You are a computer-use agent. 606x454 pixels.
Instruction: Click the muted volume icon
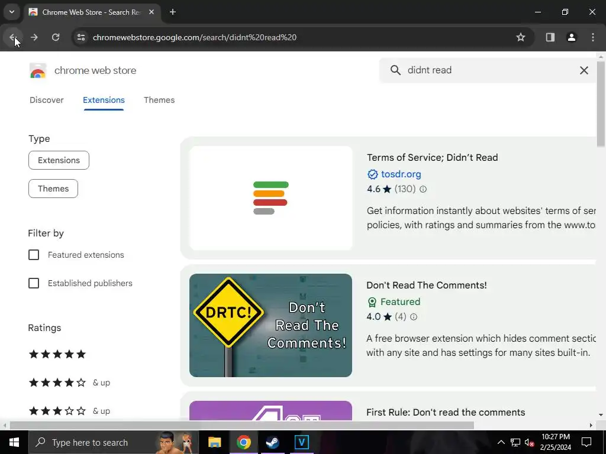tap(530, 442)
